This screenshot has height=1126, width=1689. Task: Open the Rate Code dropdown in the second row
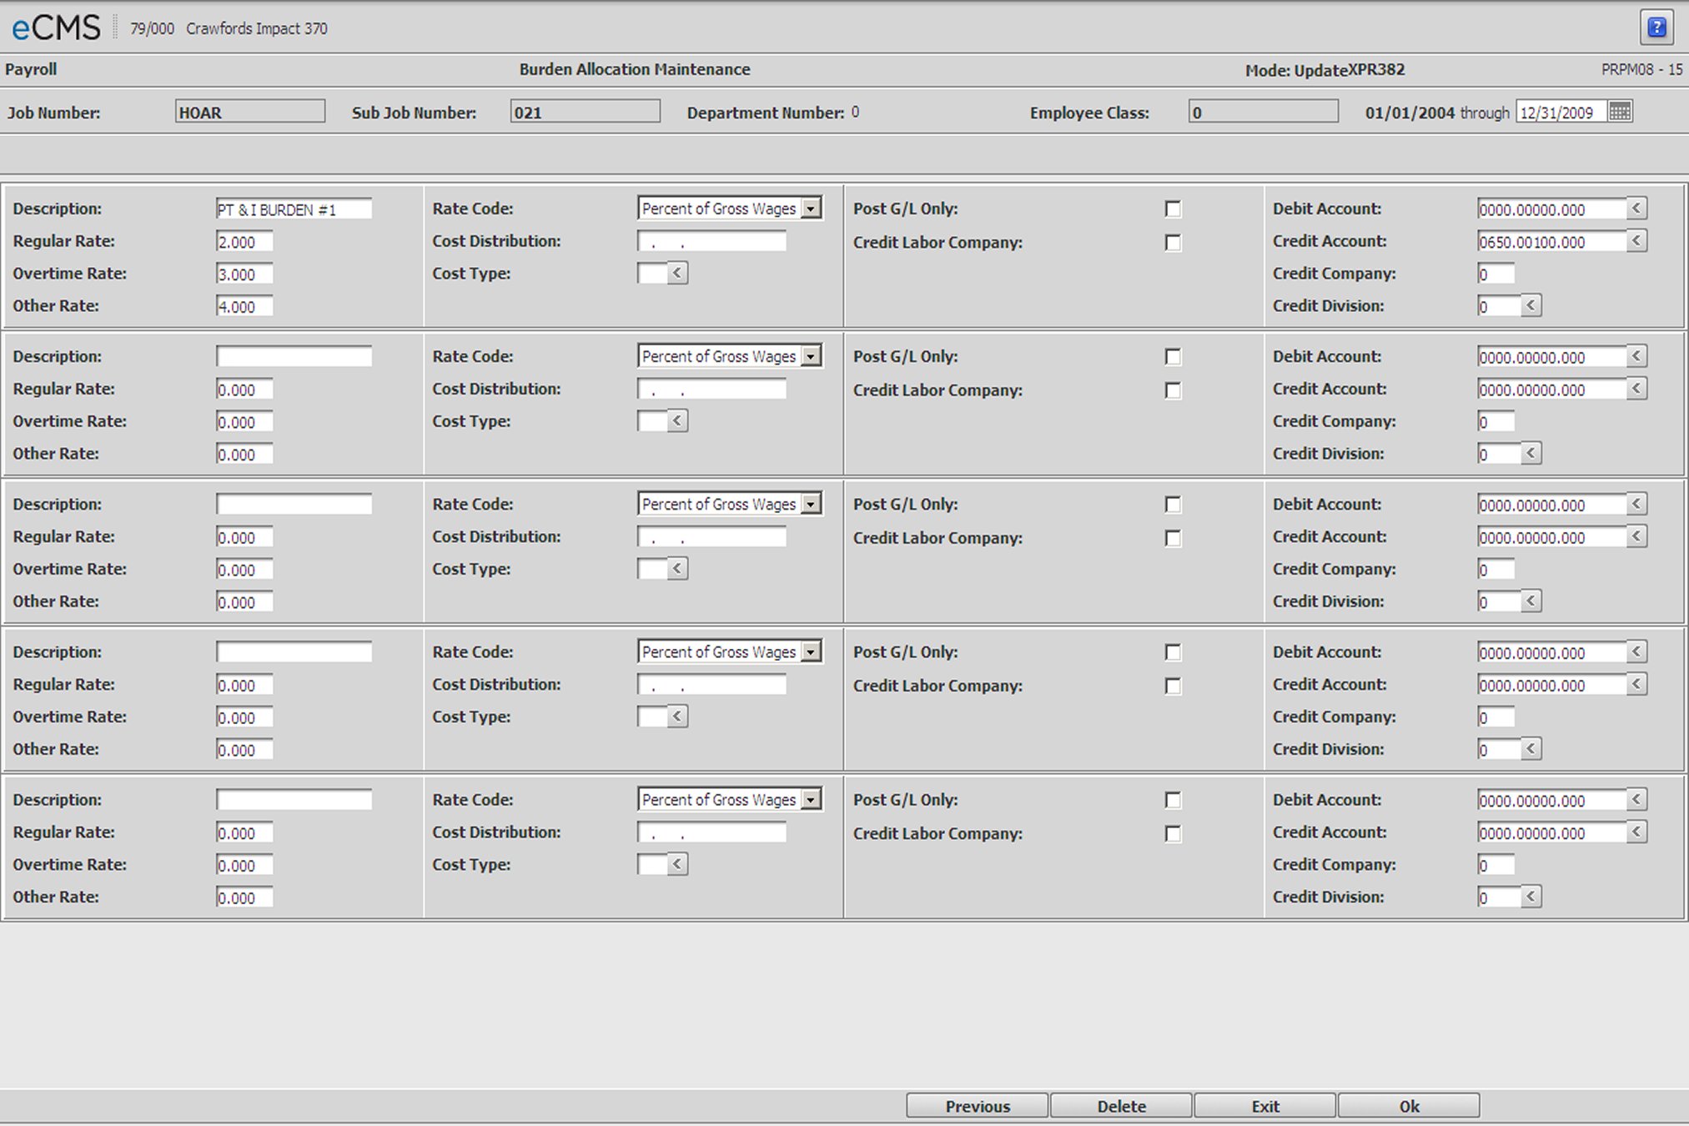(x=810, y=355)
